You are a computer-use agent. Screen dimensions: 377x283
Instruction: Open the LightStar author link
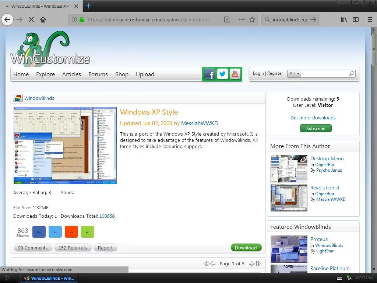(325, 251)
